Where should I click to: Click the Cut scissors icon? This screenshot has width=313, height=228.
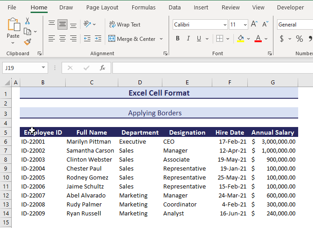coord(27,21)
